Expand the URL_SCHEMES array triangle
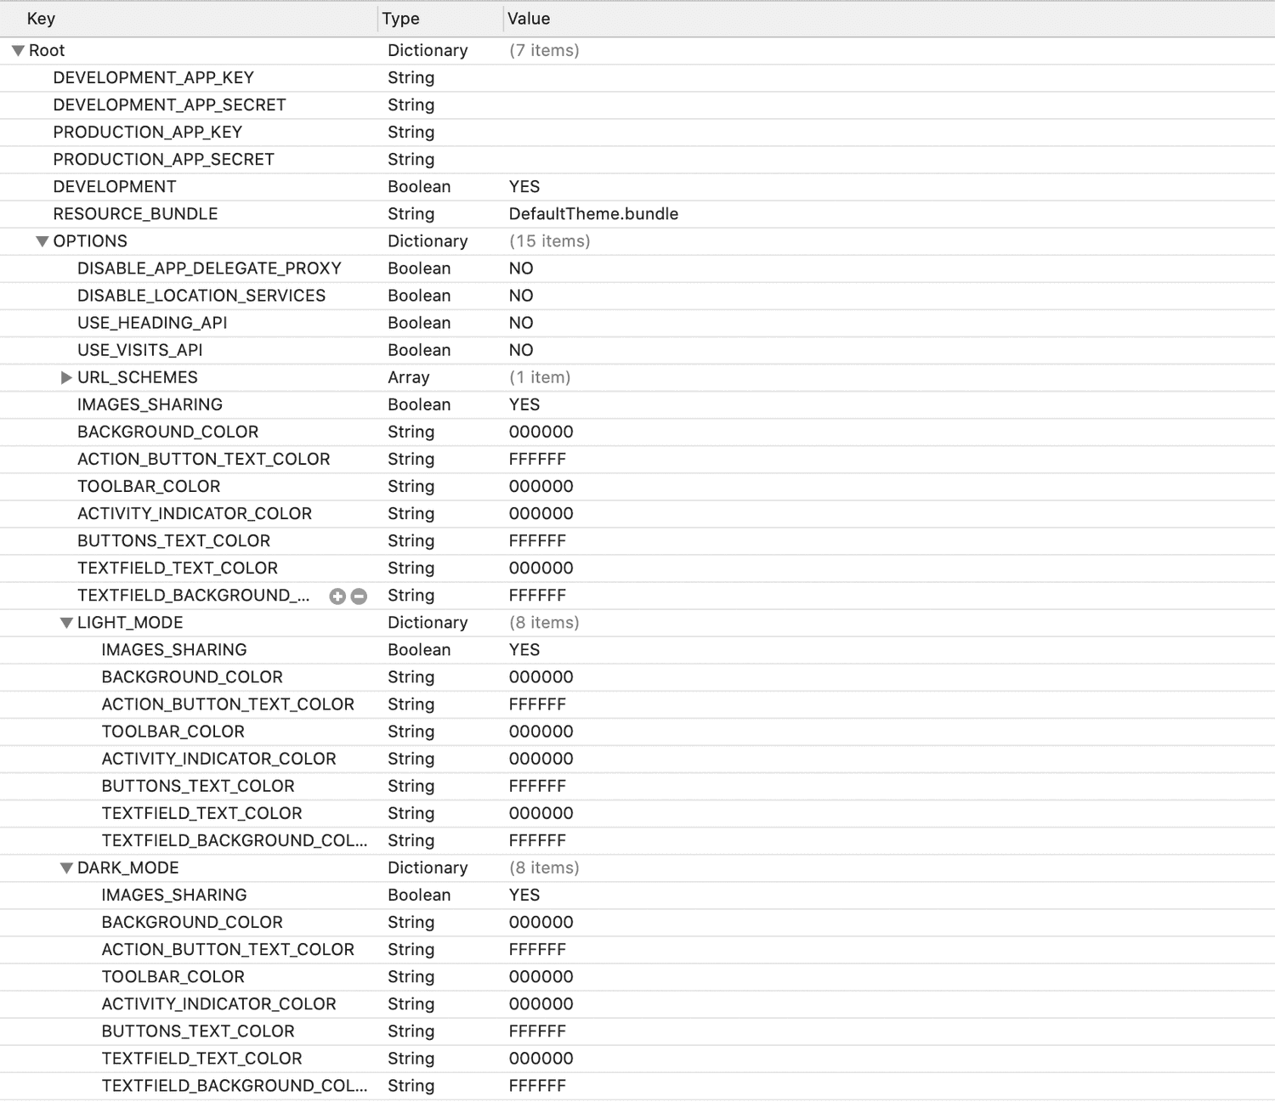1275x1102 pixels. pos(66,377)
